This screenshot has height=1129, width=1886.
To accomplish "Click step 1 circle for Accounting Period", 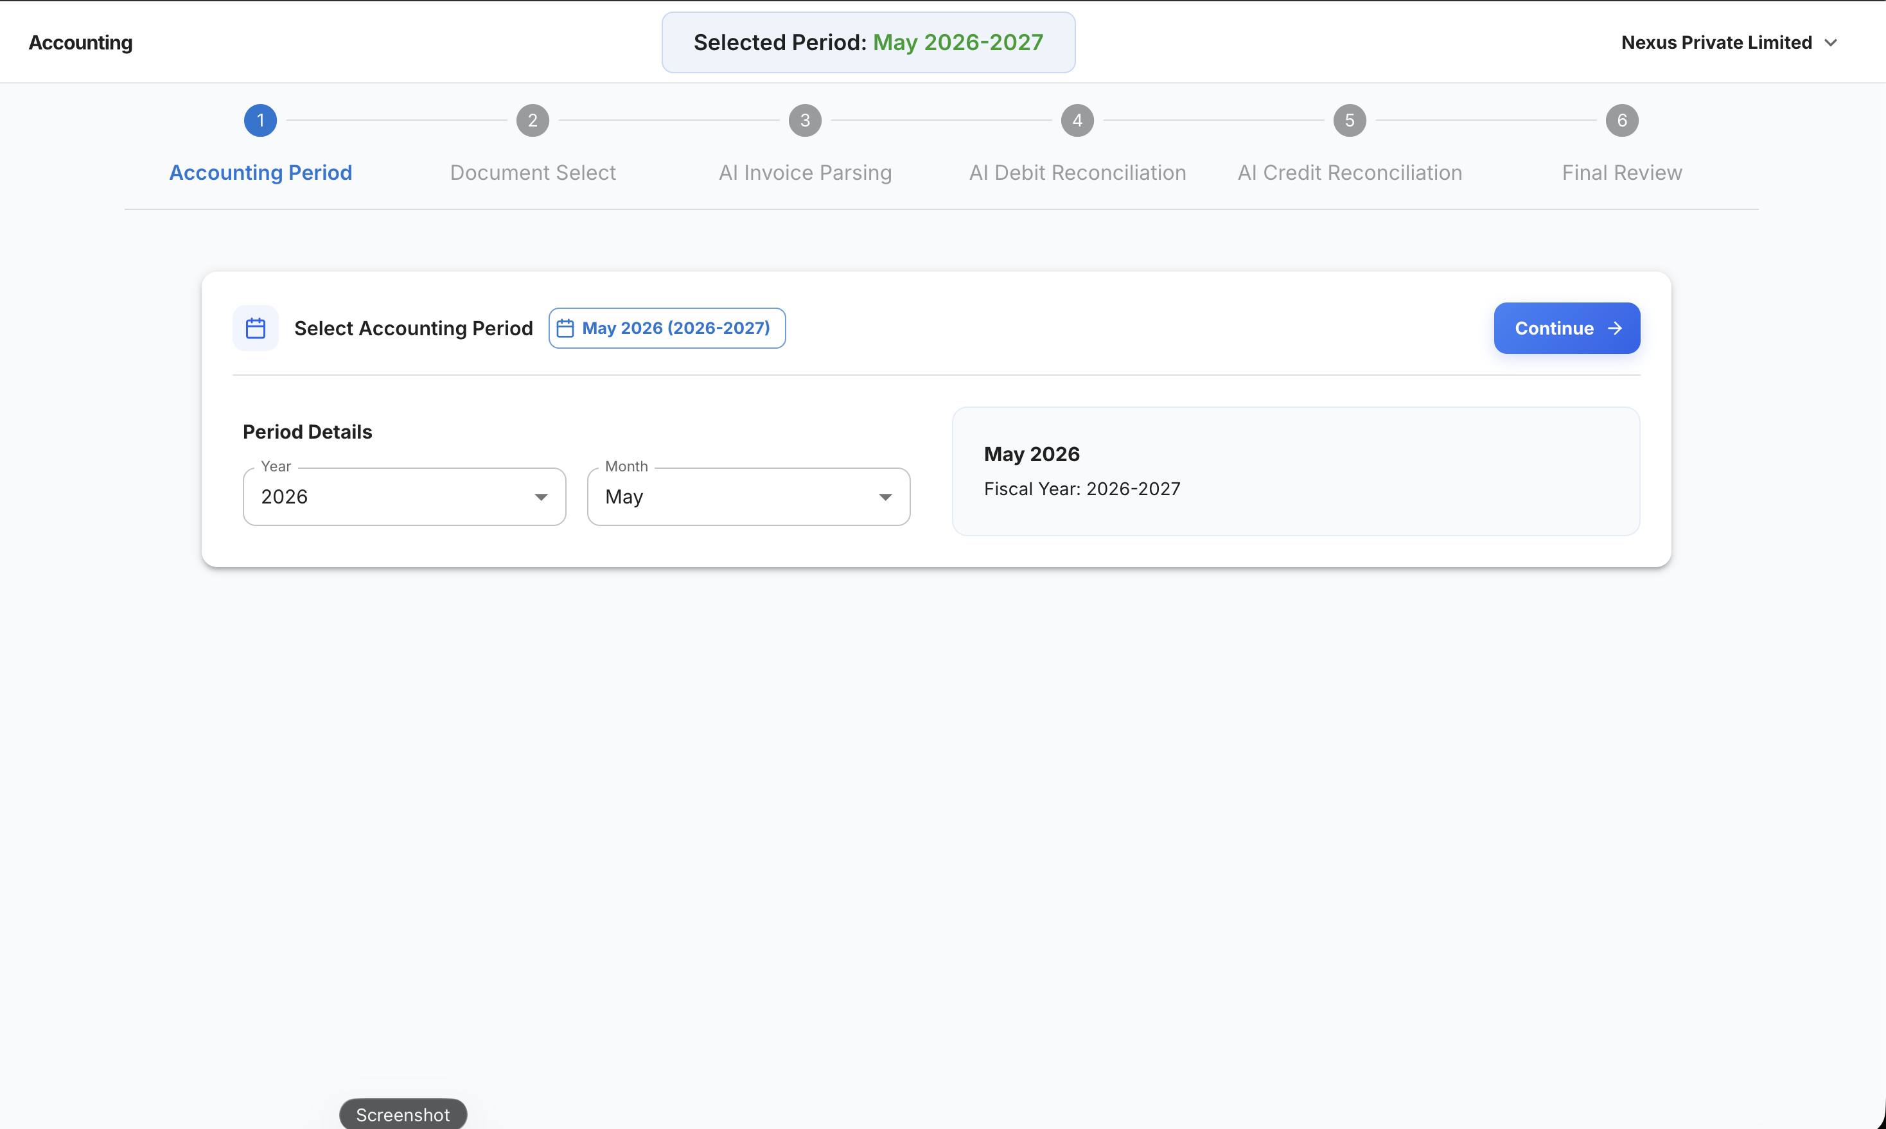I will click(260, 120).
